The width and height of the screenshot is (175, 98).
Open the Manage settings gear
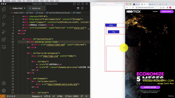(x=4, y=91)
